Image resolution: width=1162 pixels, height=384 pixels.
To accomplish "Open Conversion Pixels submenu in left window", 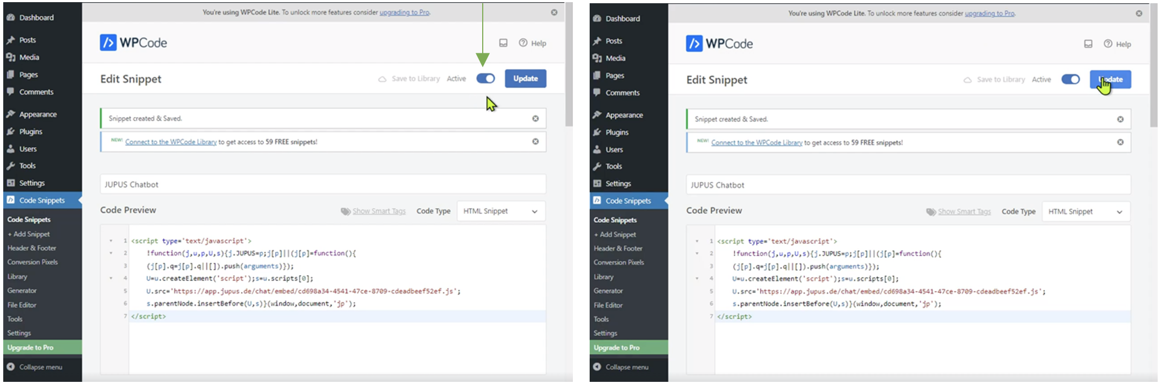I will 32,262.
